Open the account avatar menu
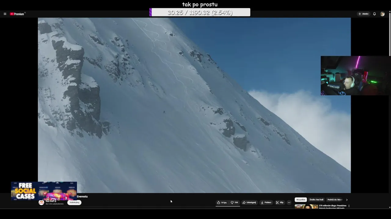 tap(382, 14)
